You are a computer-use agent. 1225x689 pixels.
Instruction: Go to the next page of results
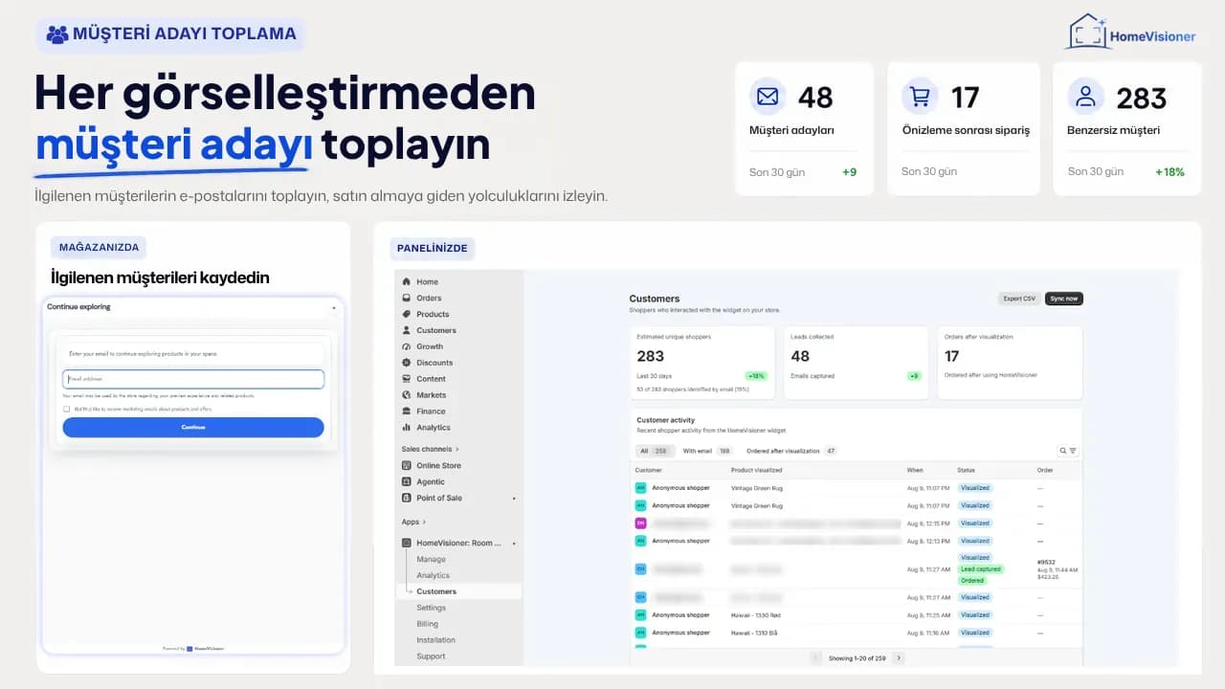coord(898,658)
